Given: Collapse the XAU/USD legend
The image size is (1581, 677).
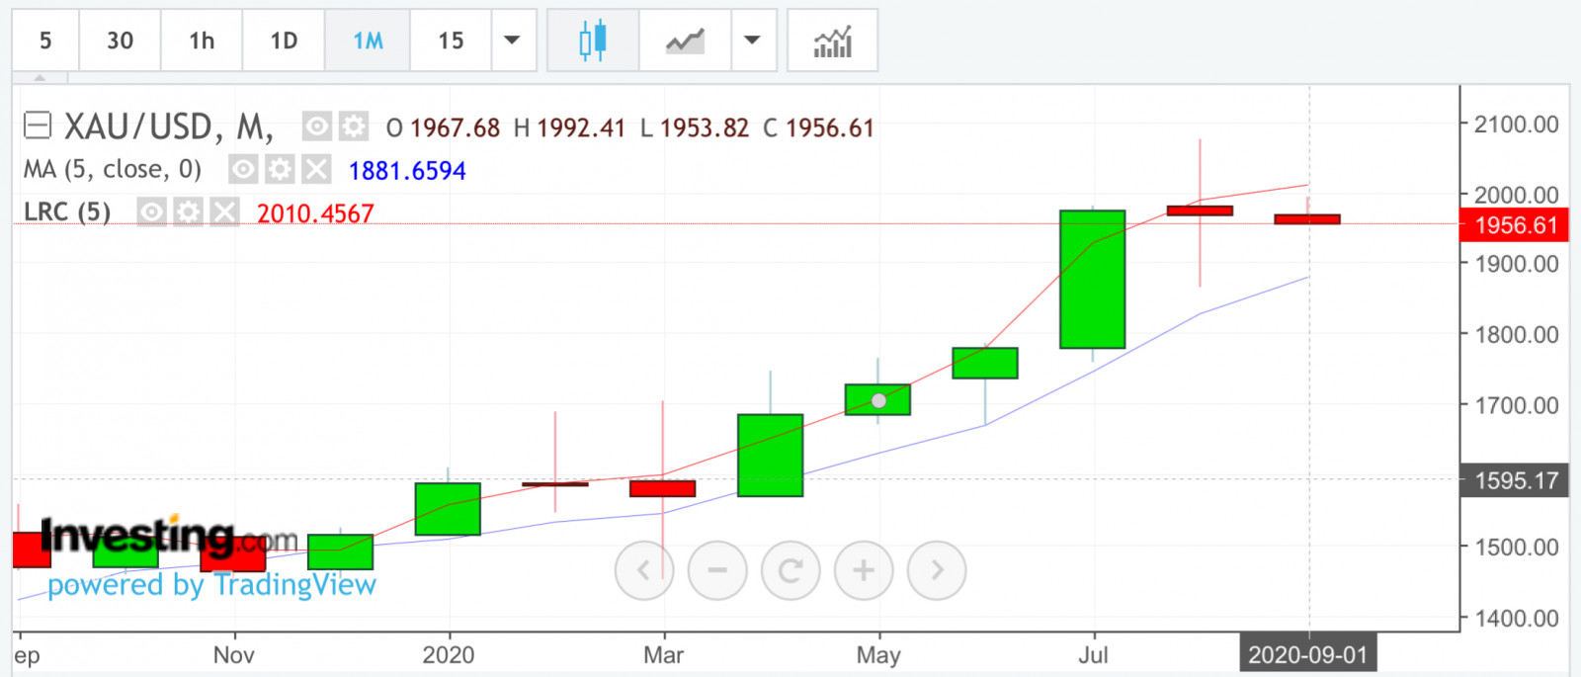Looking at the screenshot, I should [x=38, y=126].
